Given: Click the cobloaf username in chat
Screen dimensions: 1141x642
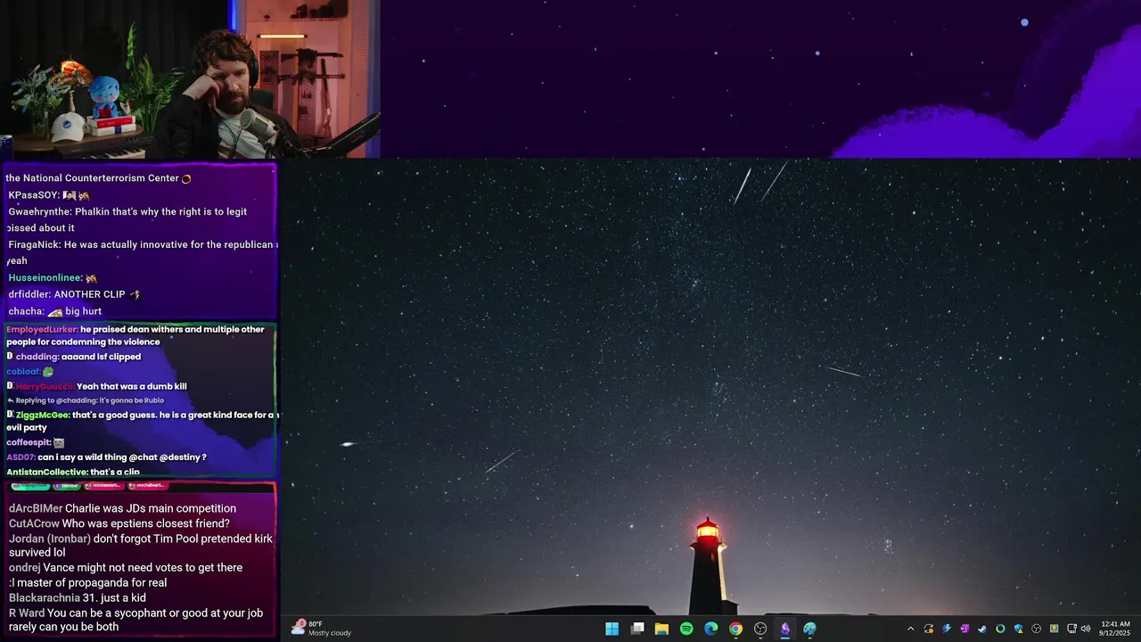Looking at the screenshot, I should click(24, 372).
